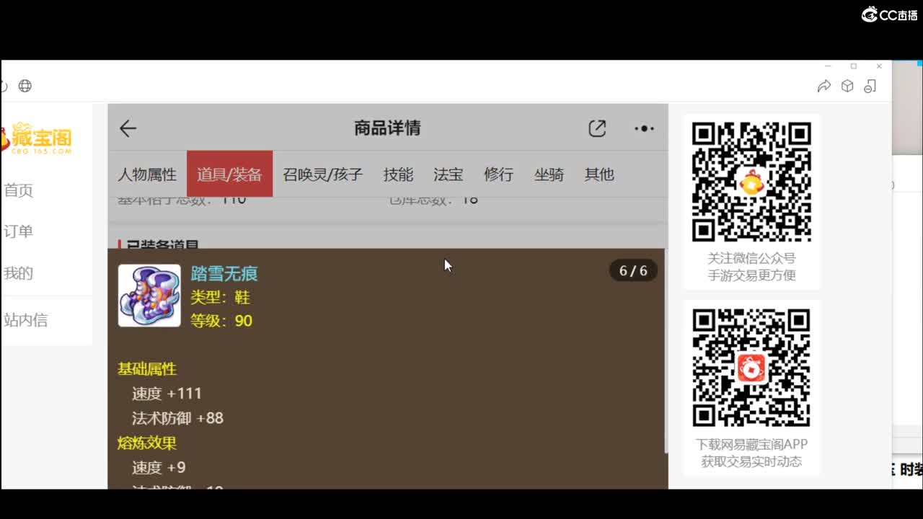Click the item popup vertical scrollbar

pyautogui.click(x=666, y=352)
